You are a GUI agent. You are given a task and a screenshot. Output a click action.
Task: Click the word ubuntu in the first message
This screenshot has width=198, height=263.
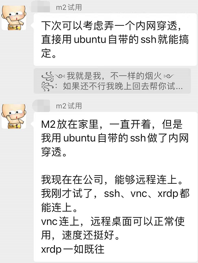tap(90, 40)
